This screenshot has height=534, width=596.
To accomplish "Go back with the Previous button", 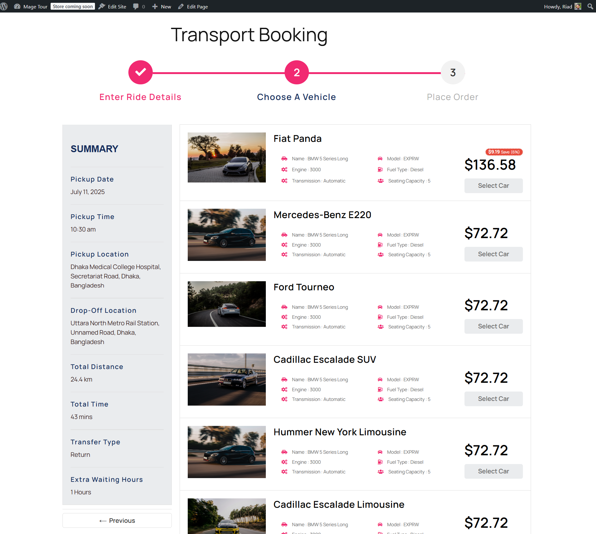I will pos(117,521).
